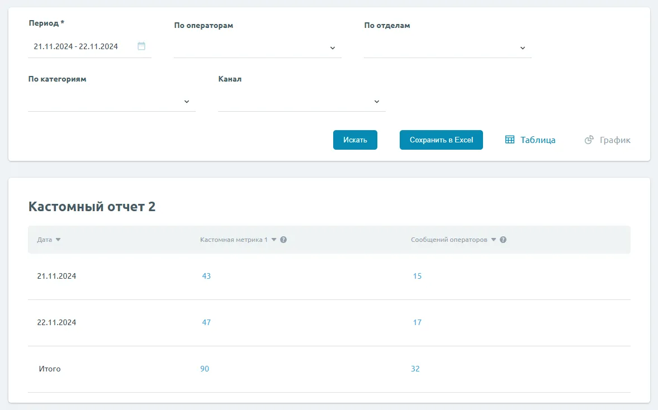Open the Канал dropdown
Image resolution: width=658 pixels, height=410 pixels.
377,102
